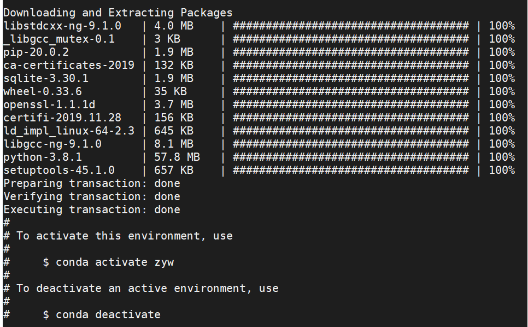Click the 'conda activate zyw' command text
This screenshot has height=327, width=528.
pos(115,262)
